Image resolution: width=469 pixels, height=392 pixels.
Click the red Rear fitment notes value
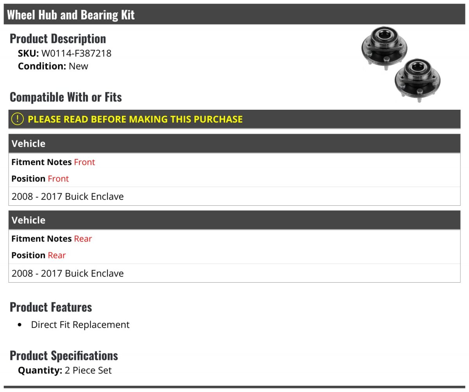pos(83,239)
